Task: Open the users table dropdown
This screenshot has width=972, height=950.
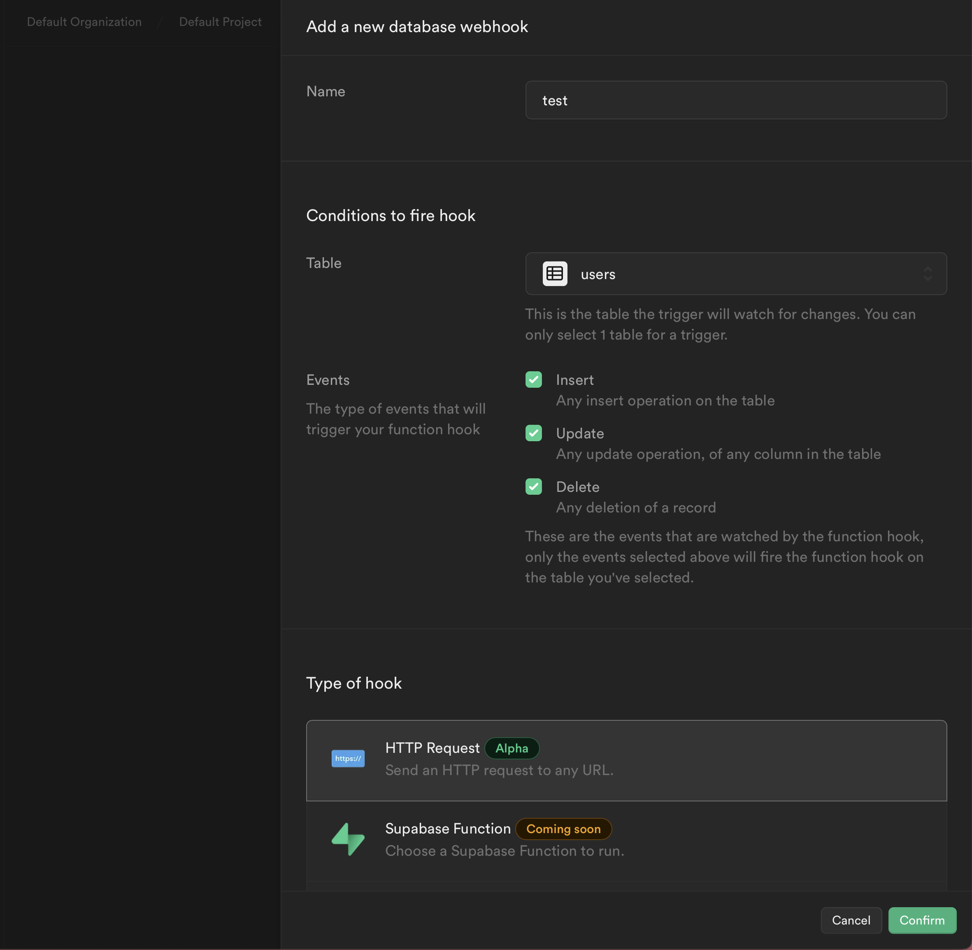Action: tap(736, 274)
